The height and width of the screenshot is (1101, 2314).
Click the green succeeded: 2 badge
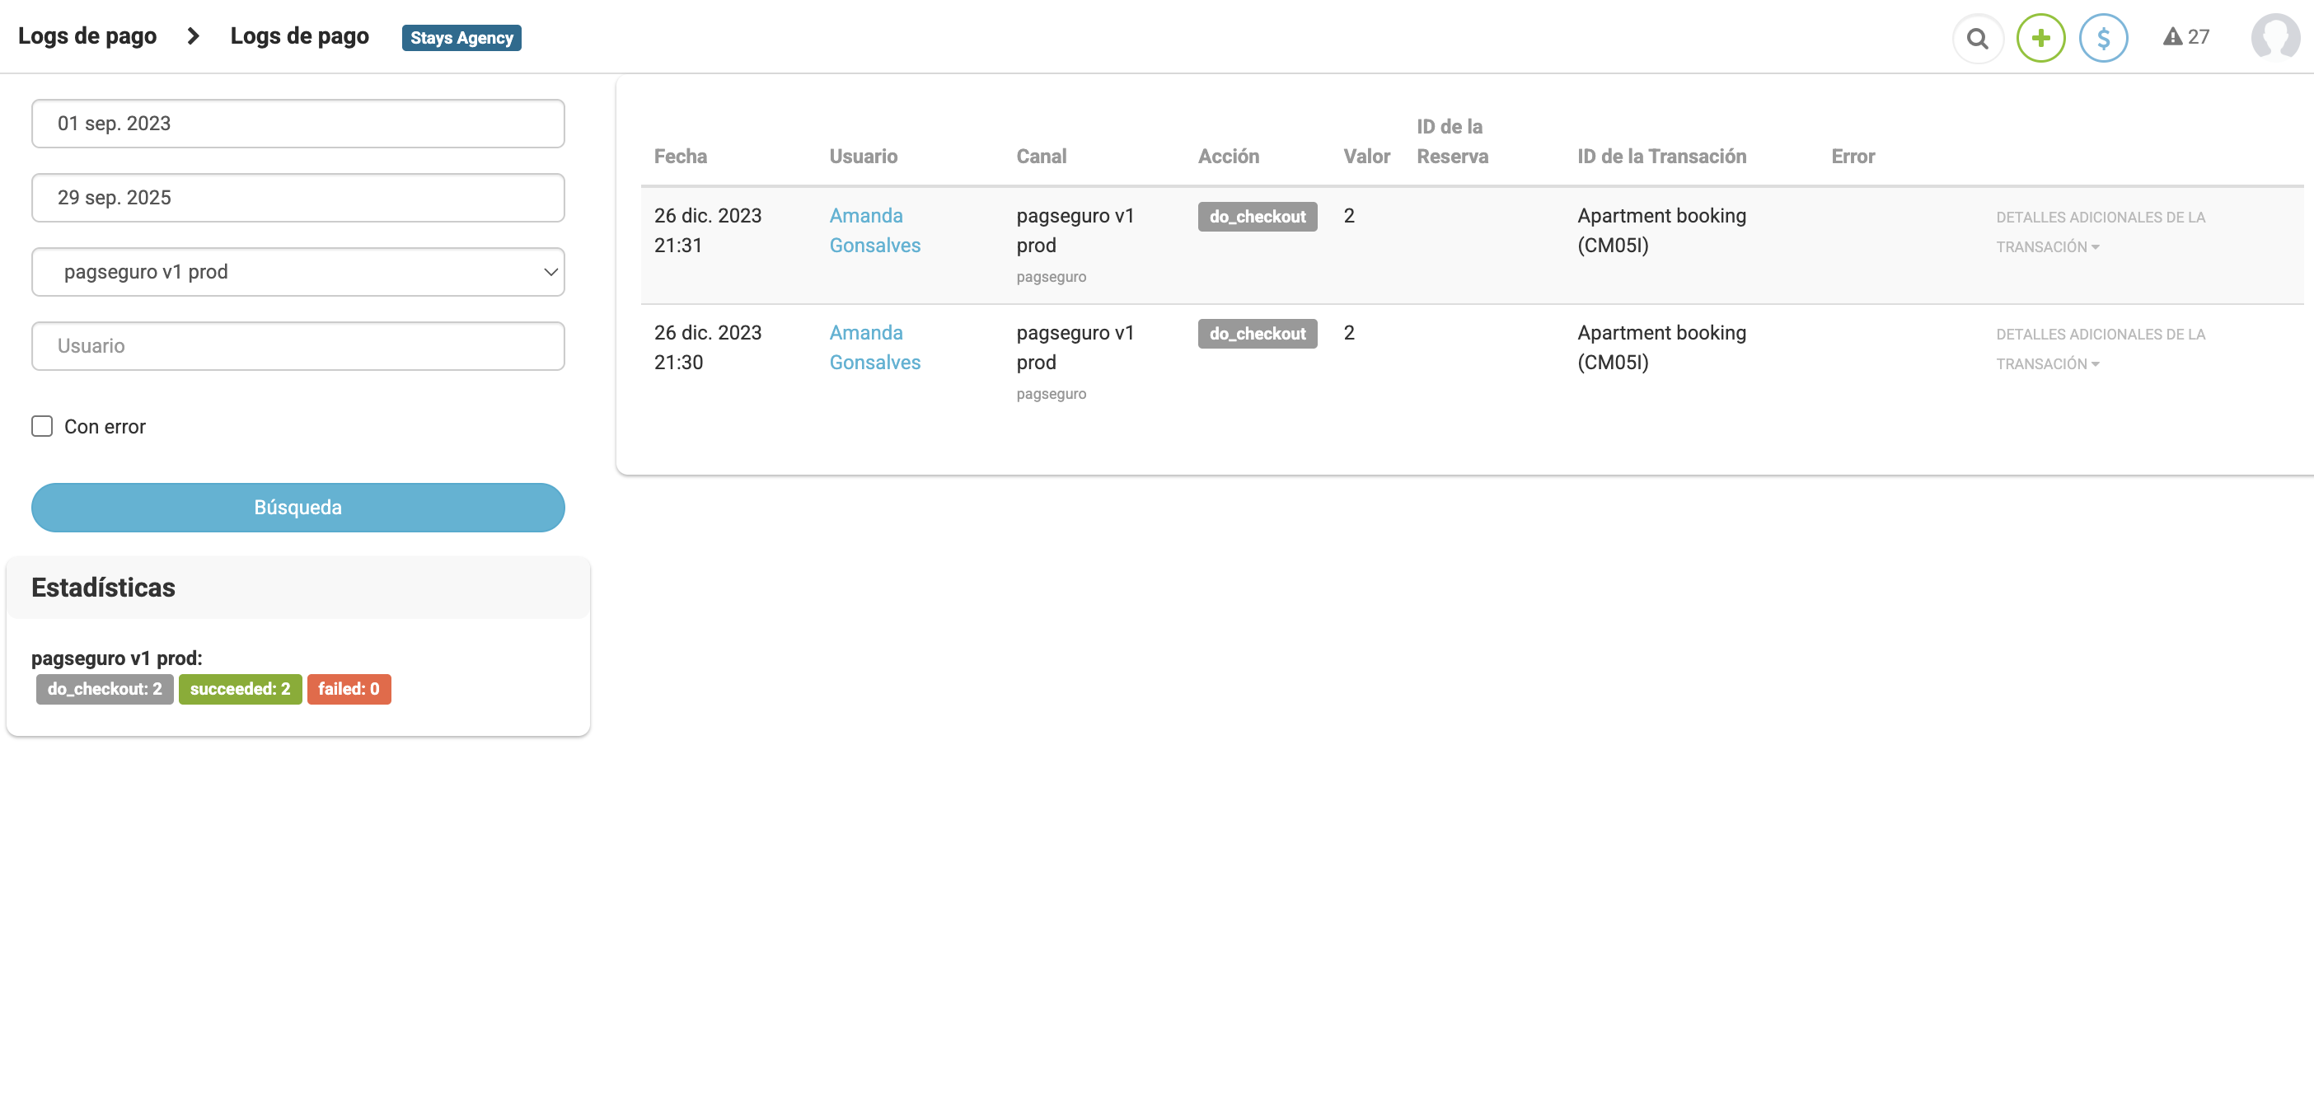point(240,689)
